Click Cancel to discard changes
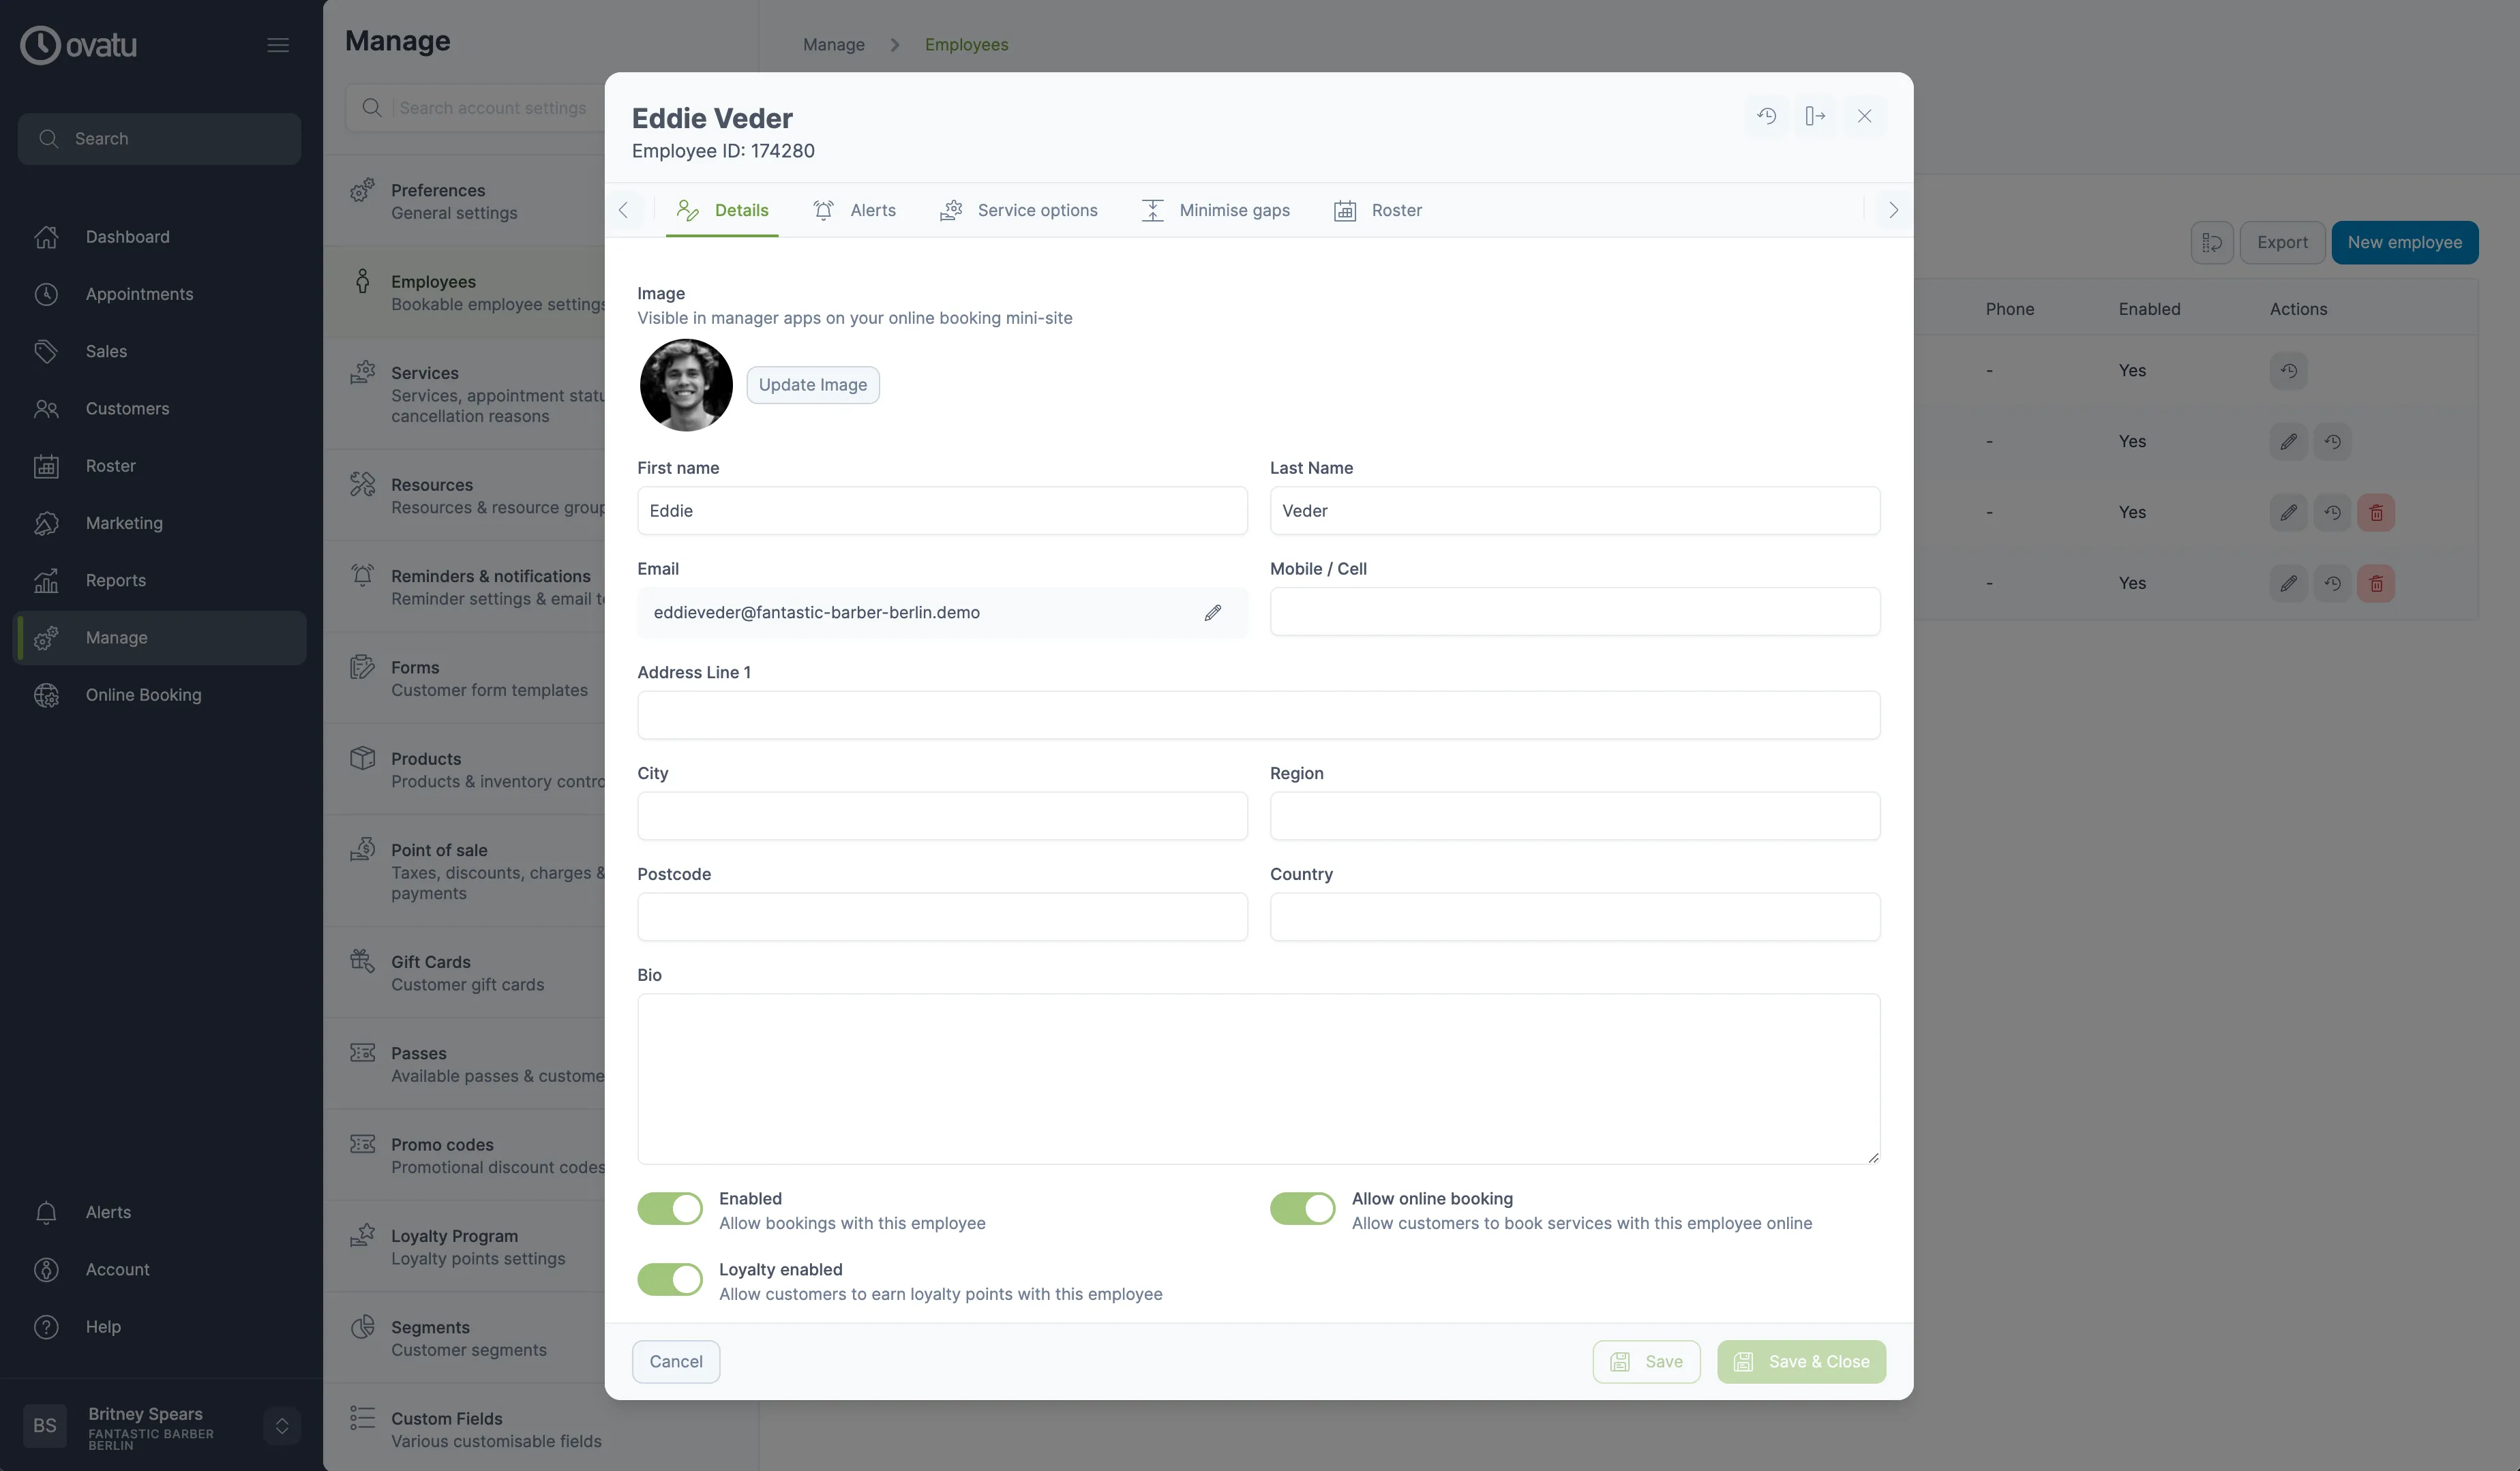Viewport: 2520px width, 1471px height. click(x=676, y=1361)
